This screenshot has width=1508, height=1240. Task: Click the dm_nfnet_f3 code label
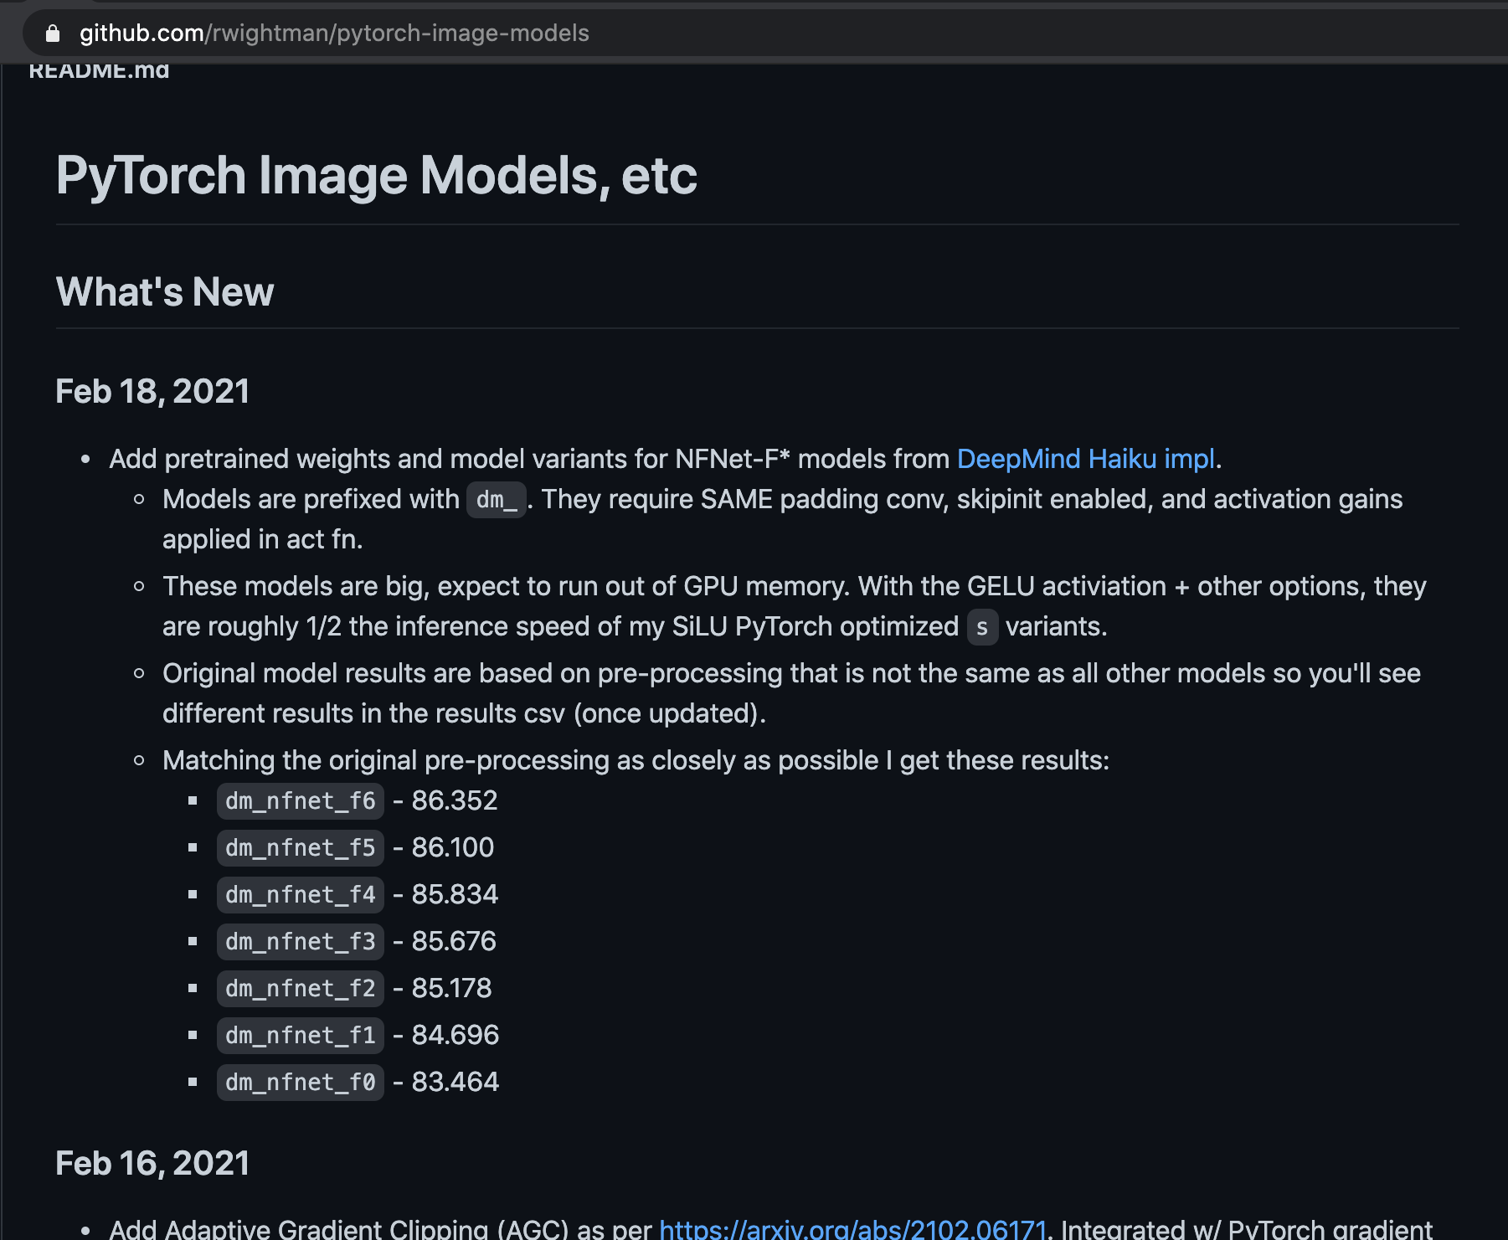point(301,942)
